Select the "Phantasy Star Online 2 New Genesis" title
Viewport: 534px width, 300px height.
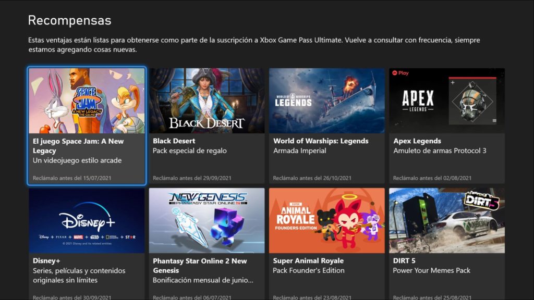pos(200,266)
